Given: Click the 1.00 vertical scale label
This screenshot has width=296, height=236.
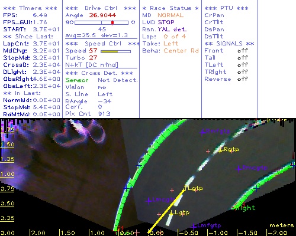Looking at the screenshot, I should coord(8,174).
